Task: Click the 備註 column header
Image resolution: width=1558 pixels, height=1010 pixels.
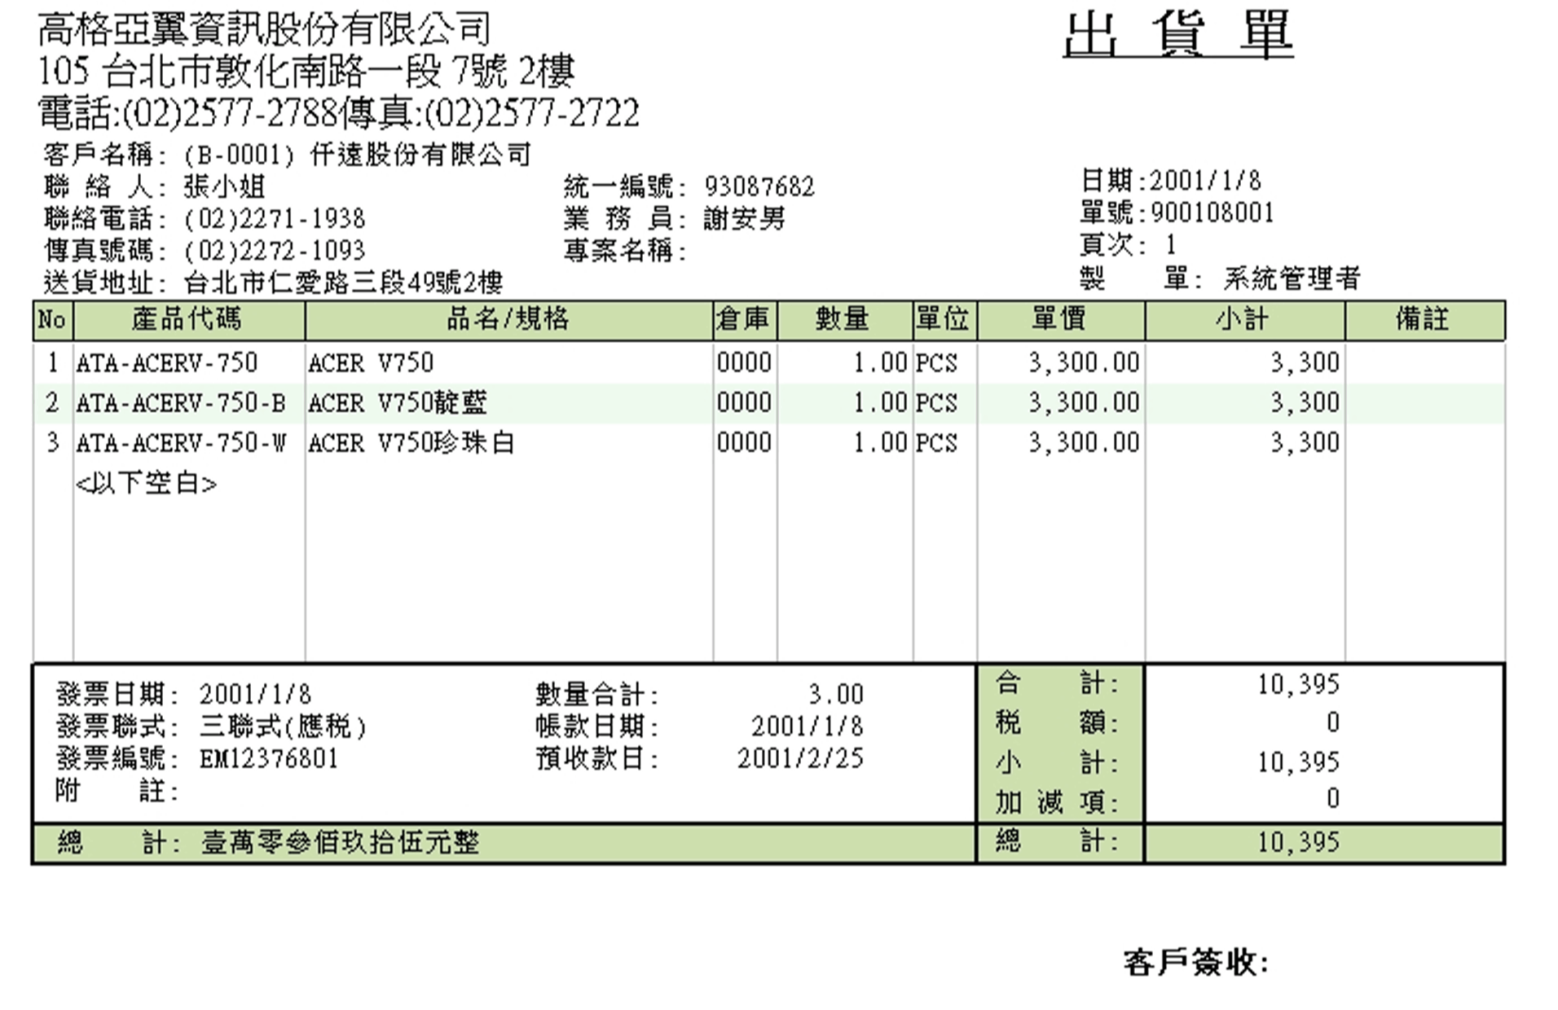Action: pos(1423,320)
